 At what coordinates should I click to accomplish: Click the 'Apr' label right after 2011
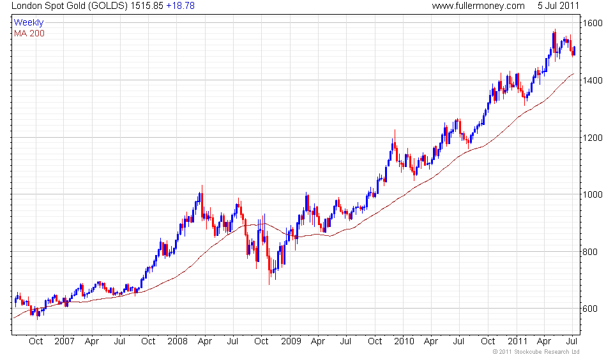(x=544, y=342)
